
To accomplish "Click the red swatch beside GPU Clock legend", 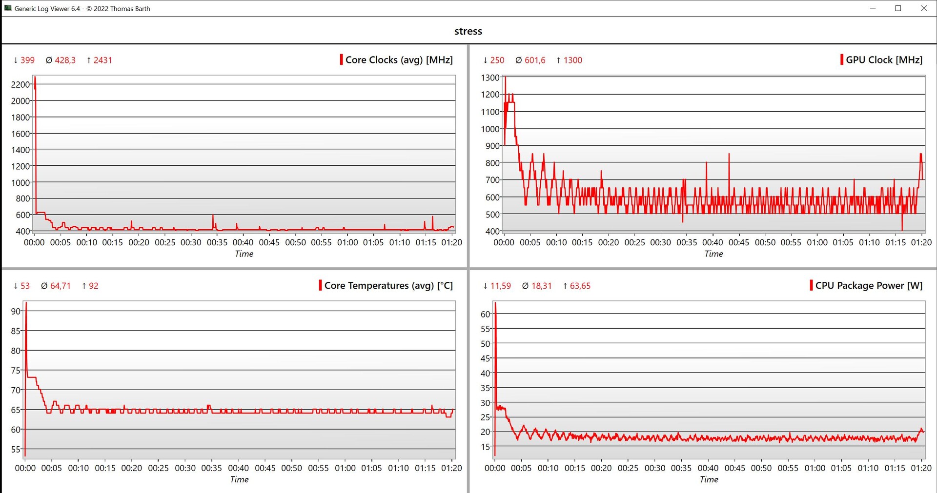I will click(x=842, y=60).
